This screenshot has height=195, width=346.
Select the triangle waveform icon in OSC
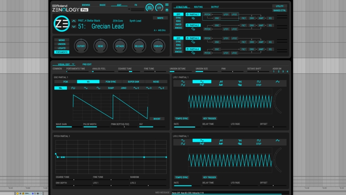[x=86, y=88]
